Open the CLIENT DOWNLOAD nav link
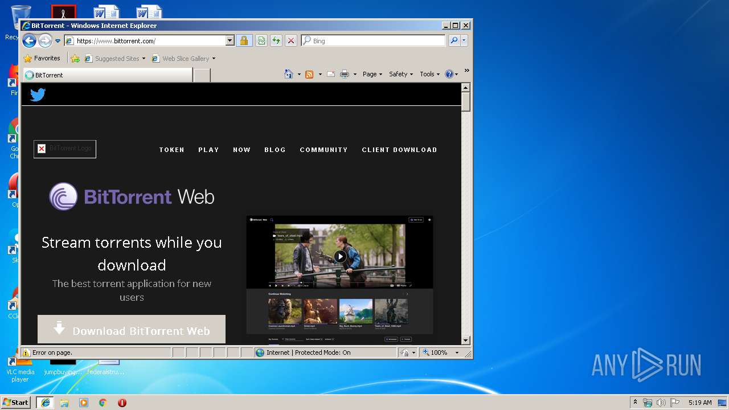The width and height of the screenshot is (729, 410). [x=399, y=150]
